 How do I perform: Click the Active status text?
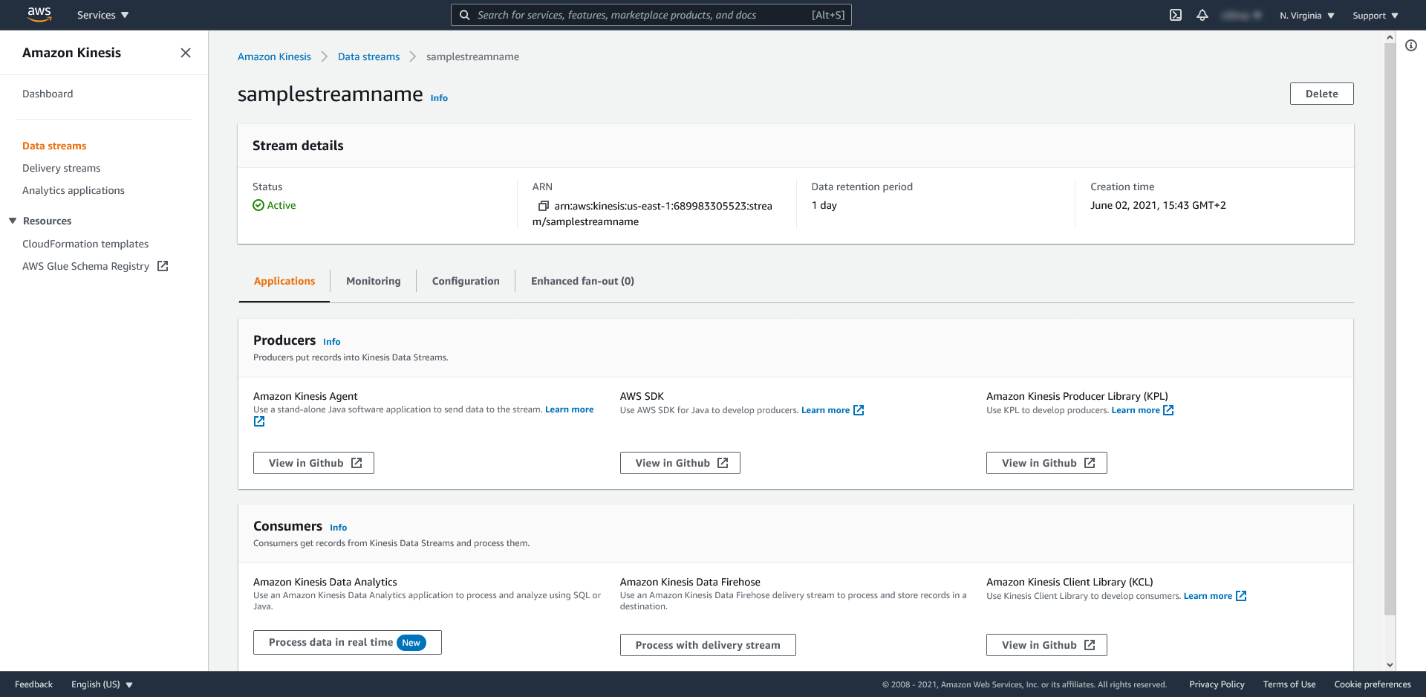pyautogui.click(x=281, y=205)
